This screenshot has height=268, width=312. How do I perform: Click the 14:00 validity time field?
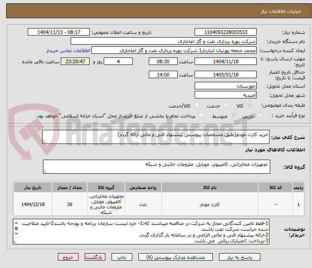[163, 75]
